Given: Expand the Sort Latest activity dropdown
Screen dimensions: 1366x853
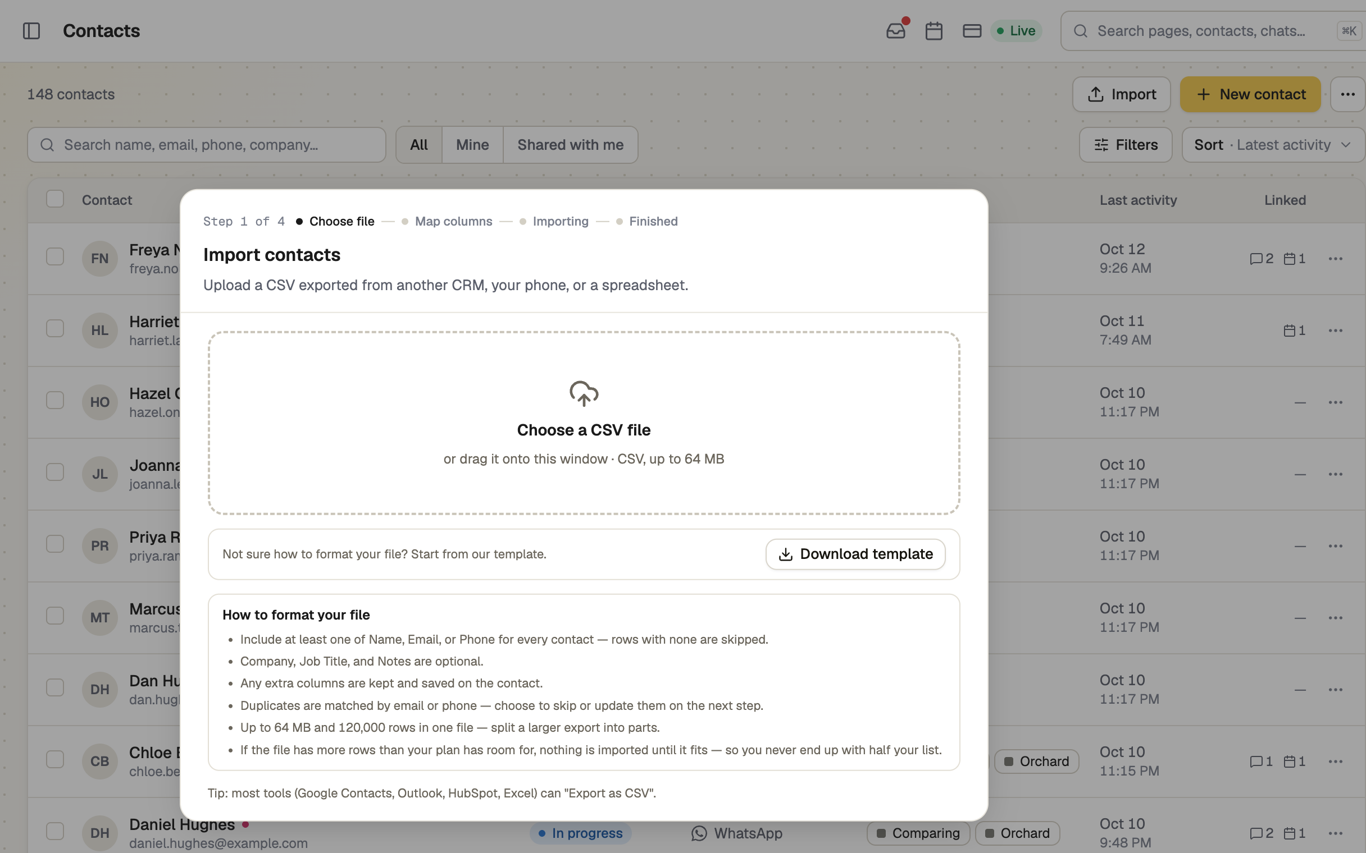Looking at the screenshot, I should pos(1273,145).
